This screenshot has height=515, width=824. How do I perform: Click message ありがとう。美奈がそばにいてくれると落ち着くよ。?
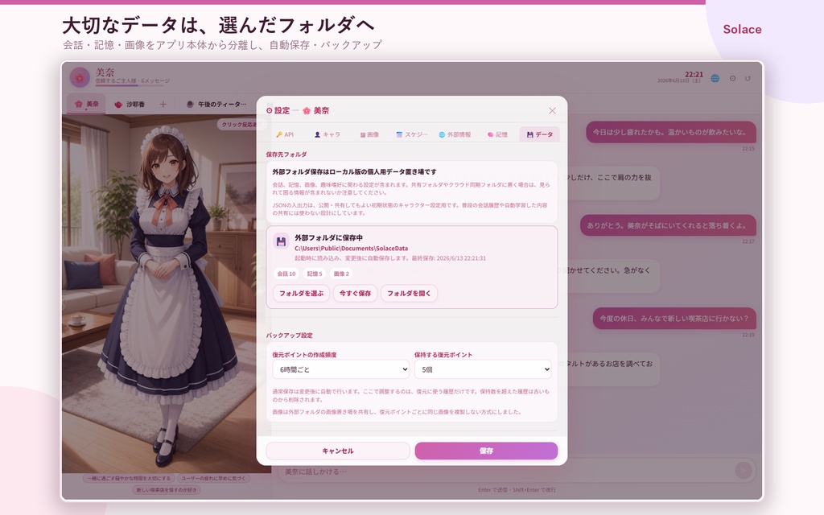click(668, 225)
